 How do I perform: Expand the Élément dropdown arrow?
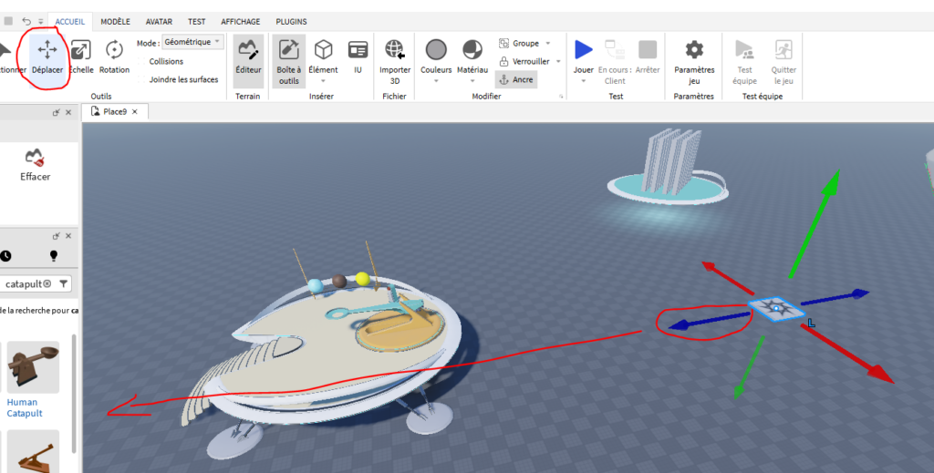pyautogui.click(x=324, y=81)
